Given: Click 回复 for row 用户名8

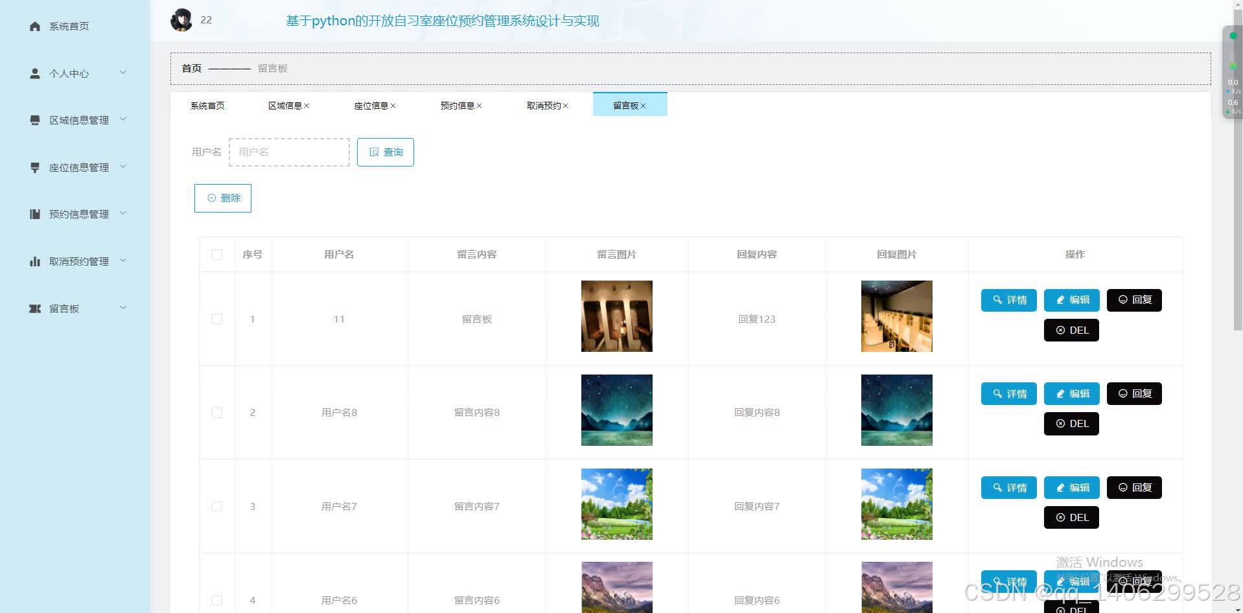Looking at the screenshot, I should 1134,394.
